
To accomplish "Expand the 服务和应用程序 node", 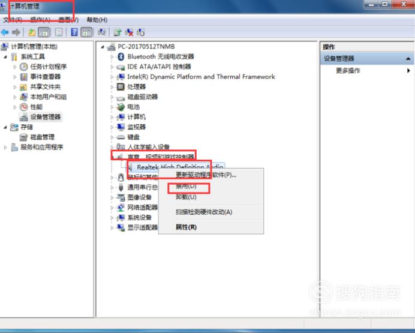I will 5,148.
